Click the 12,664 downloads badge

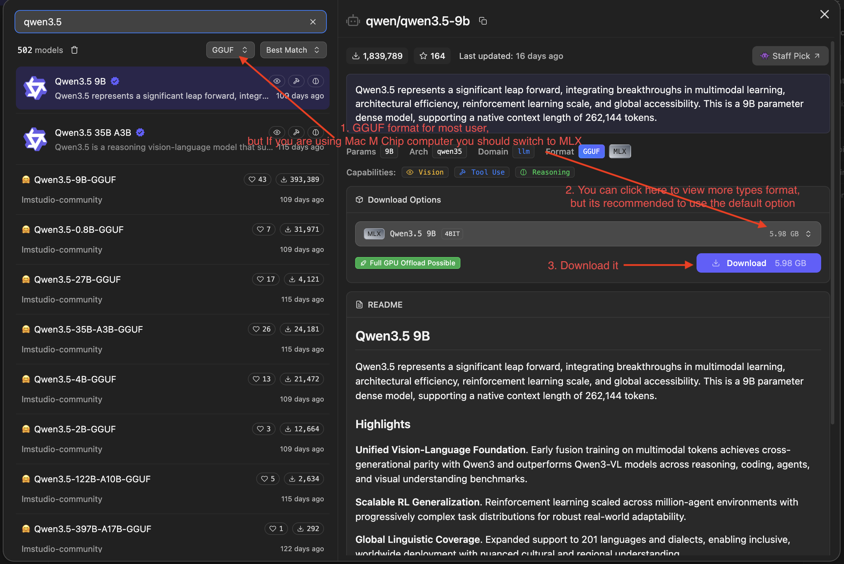[x=302, y=429]
